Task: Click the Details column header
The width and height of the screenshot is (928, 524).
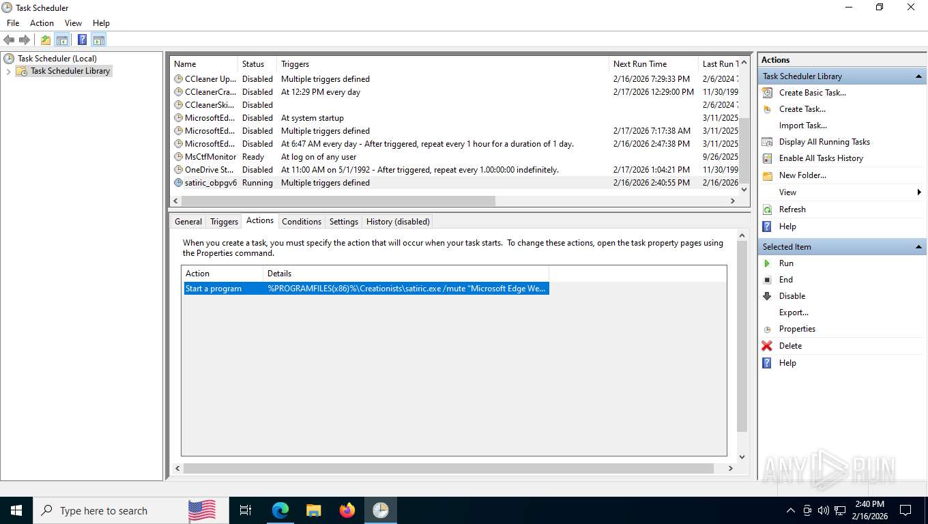Action: (406, 274)
